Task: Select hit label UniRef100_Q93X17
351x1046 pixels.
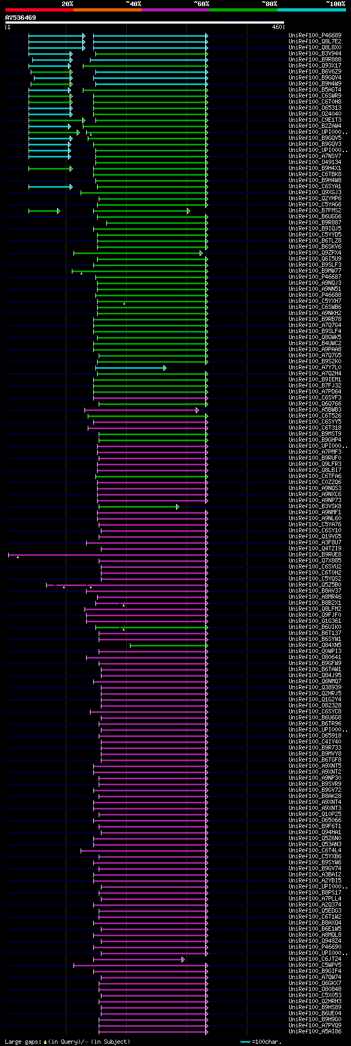Action: 315,66
